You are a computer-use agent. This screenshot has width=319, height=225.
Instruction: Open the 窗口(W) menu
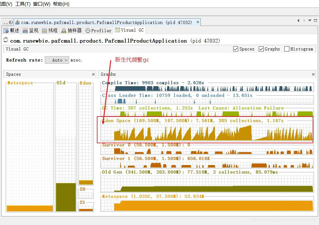click(x=42, y=4)
